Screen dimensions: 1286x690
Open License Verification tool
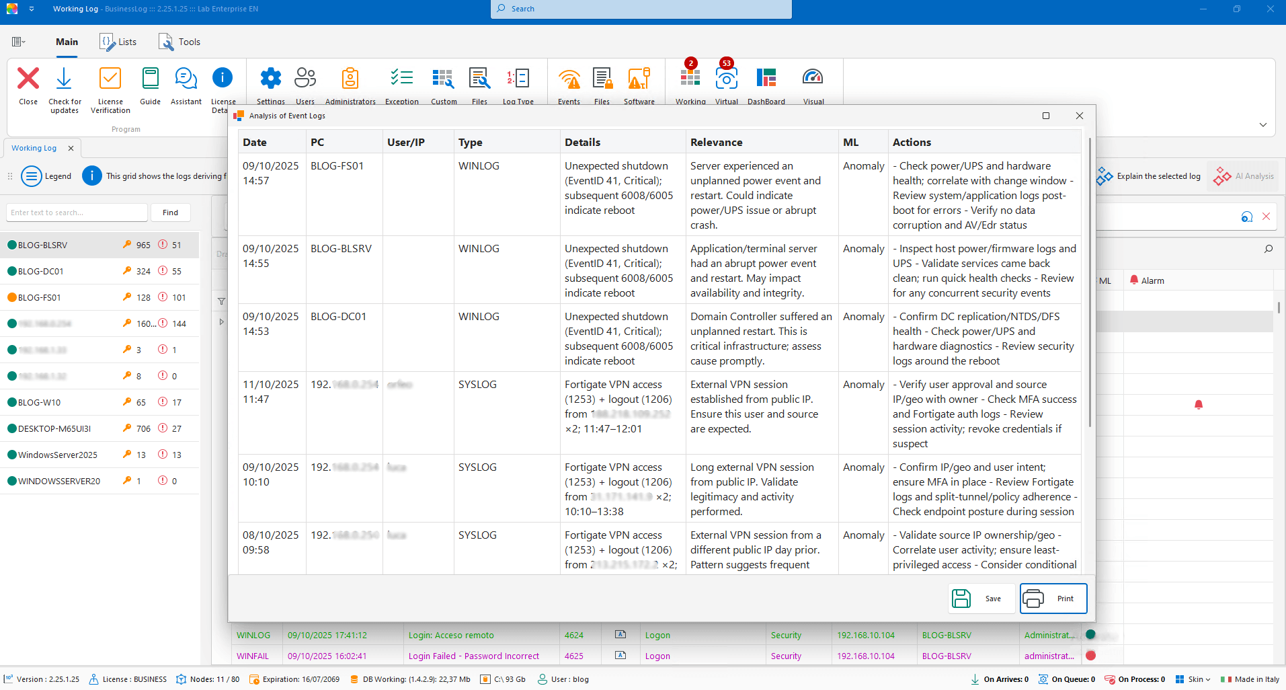(x=110, y=79)
